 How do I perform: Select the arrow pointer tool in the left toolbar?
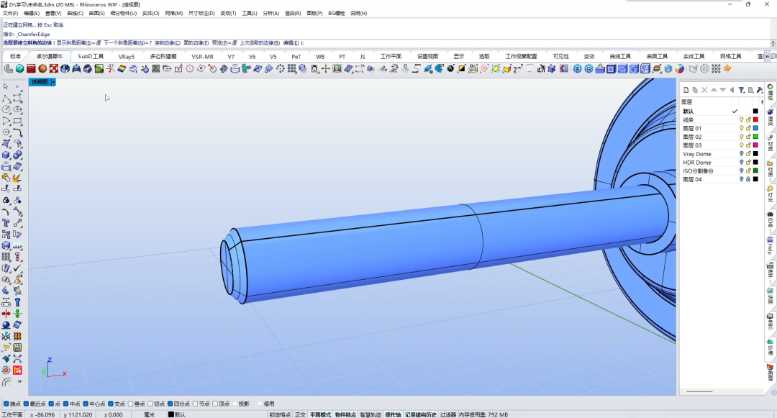[x=6, y=86]
